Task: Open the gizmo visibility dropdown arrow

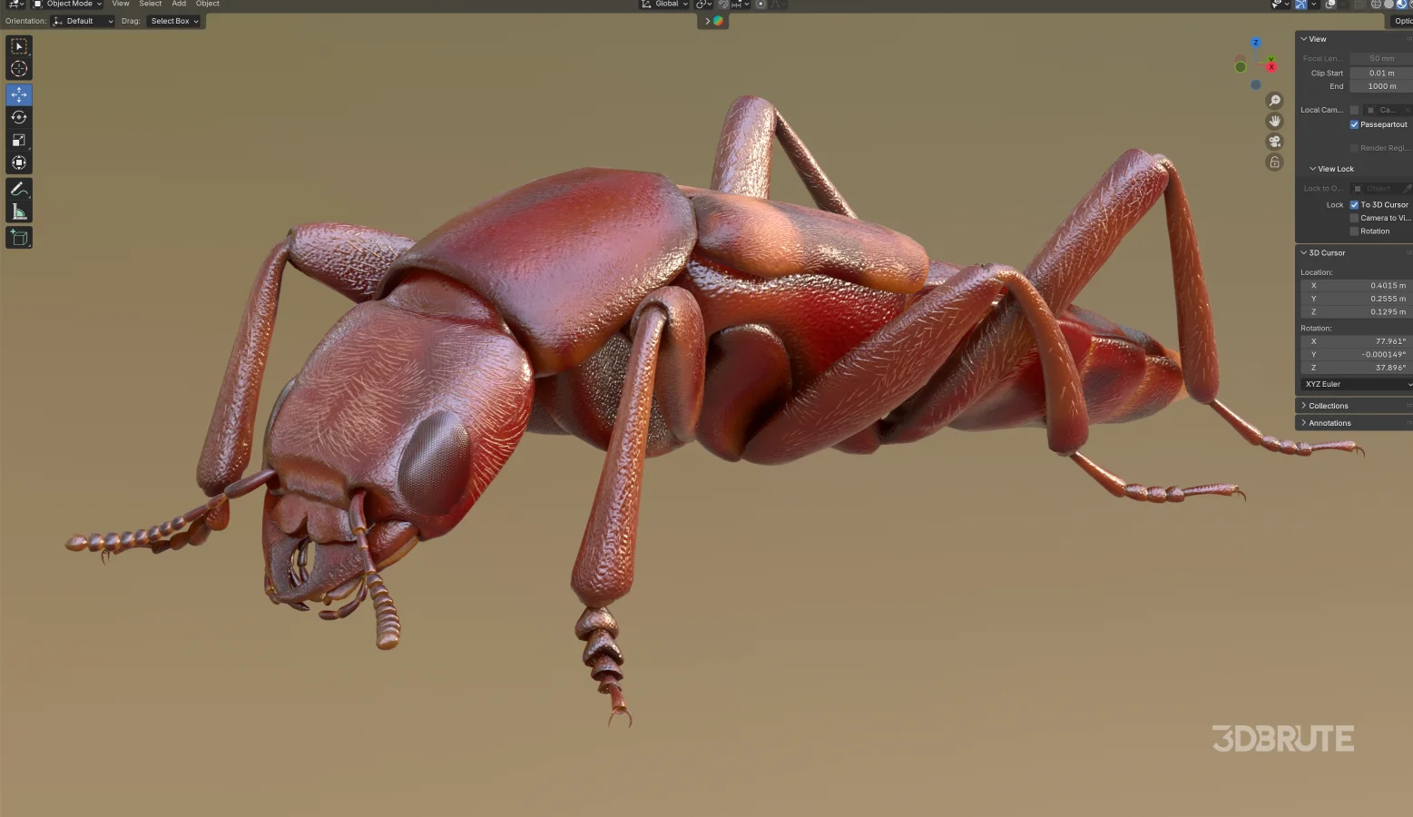Action: [1313, 4]
